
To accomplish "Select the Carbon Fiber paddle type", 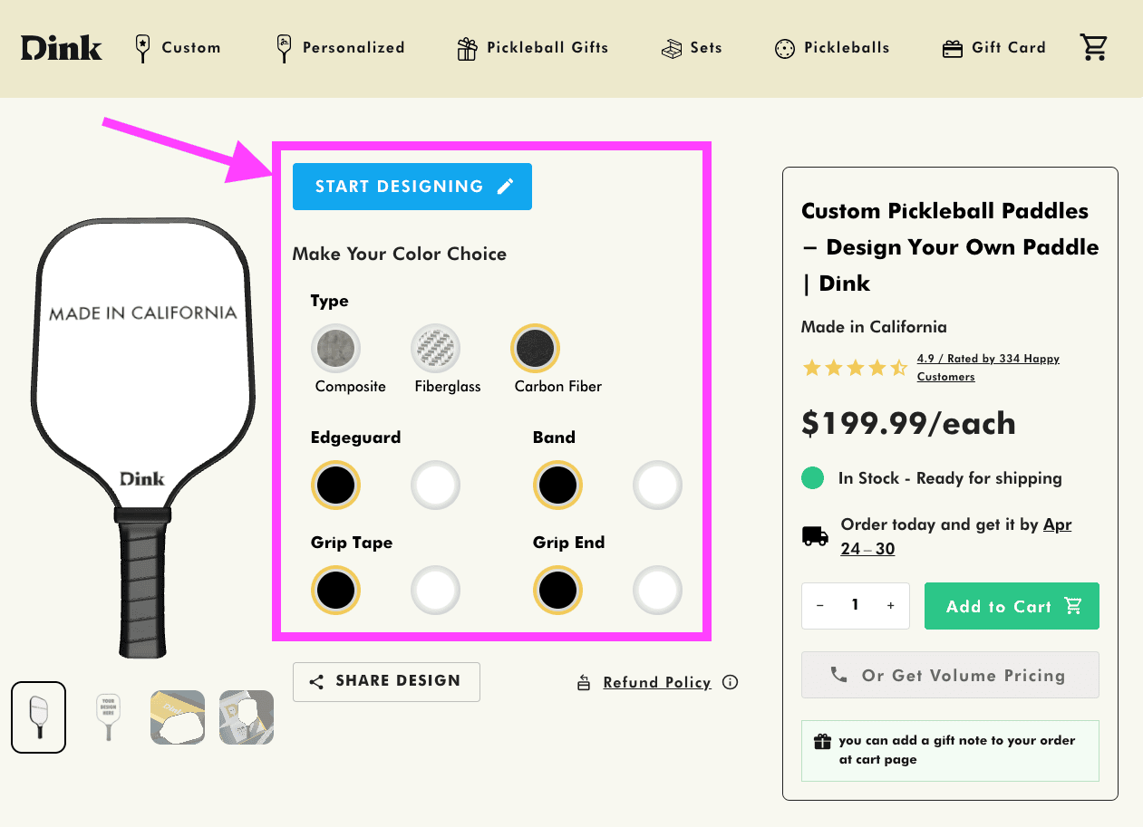I will (535, 348).
